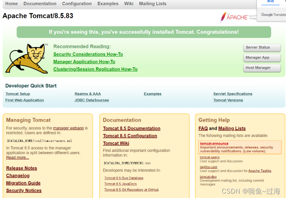Click the $CATALINA_HOME/conf/tomcat-users.xml path text
This screenshot has height=198, width=286.
point(39,141)
